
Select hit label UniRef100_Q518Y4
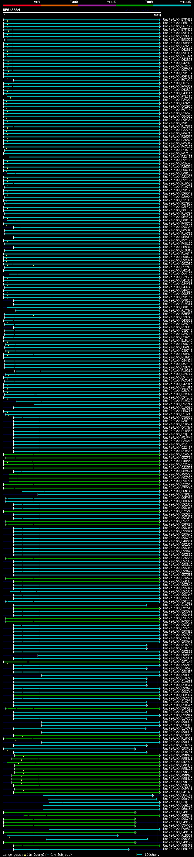pyautogui.click(x=177, y=56)
